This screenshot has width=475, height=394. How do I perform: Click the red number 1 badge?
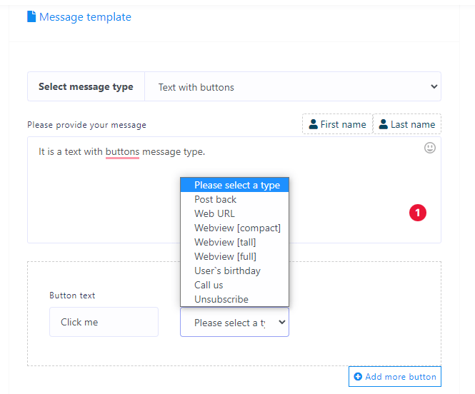coord(418,212)
